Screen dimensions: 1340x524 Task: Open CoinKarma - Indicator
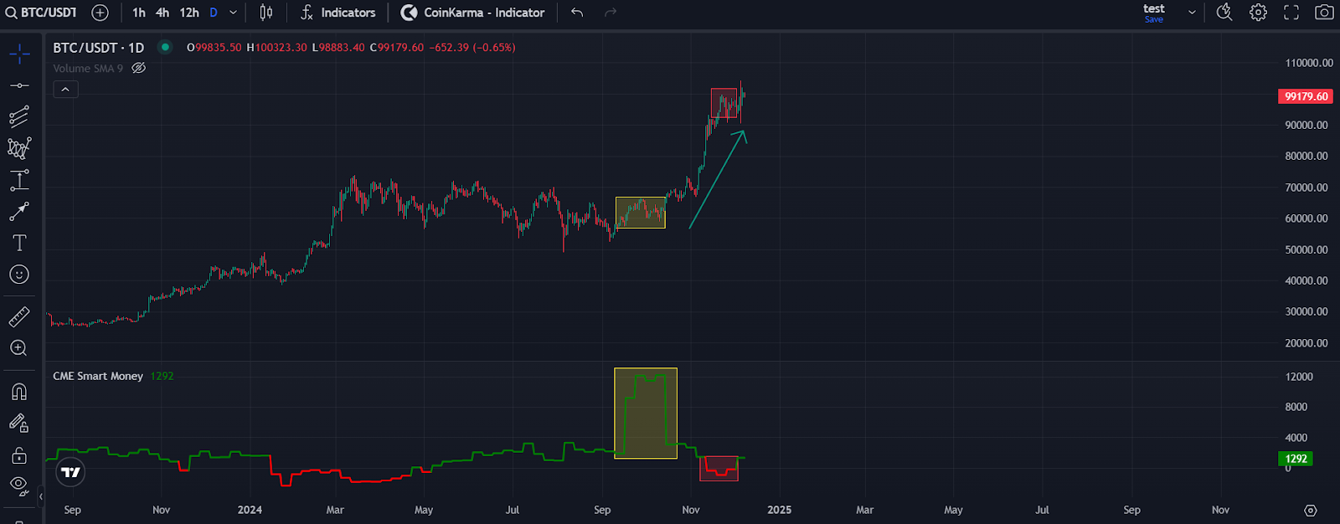point(473,13)
